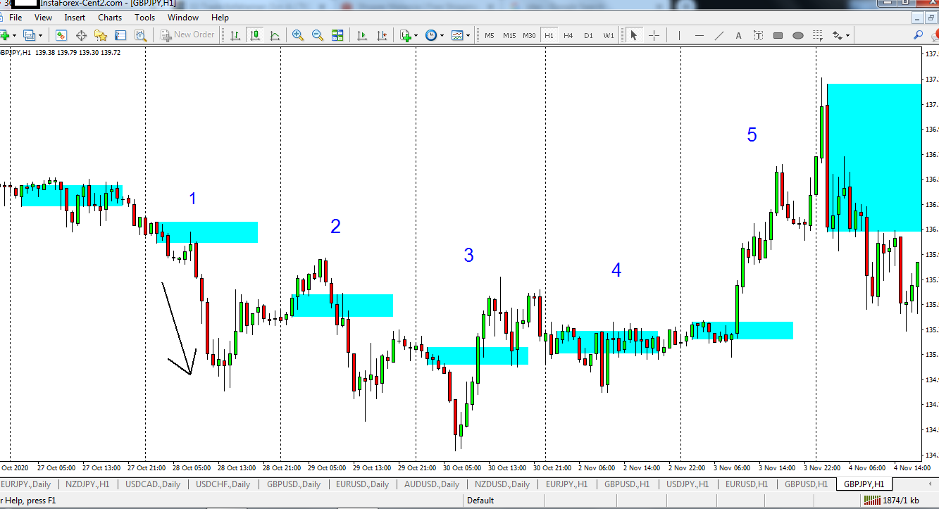Open the Insert menu
This screenshot has width=939, height=509.
pyautogui.click(x=75, y=18)
